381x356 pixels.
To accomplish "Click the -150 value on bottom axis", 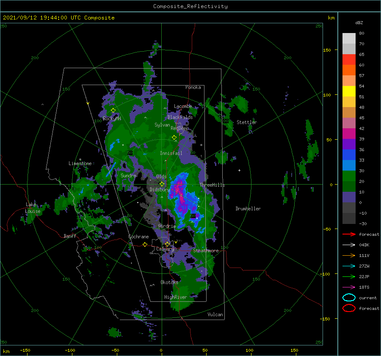I will point(25,350).
